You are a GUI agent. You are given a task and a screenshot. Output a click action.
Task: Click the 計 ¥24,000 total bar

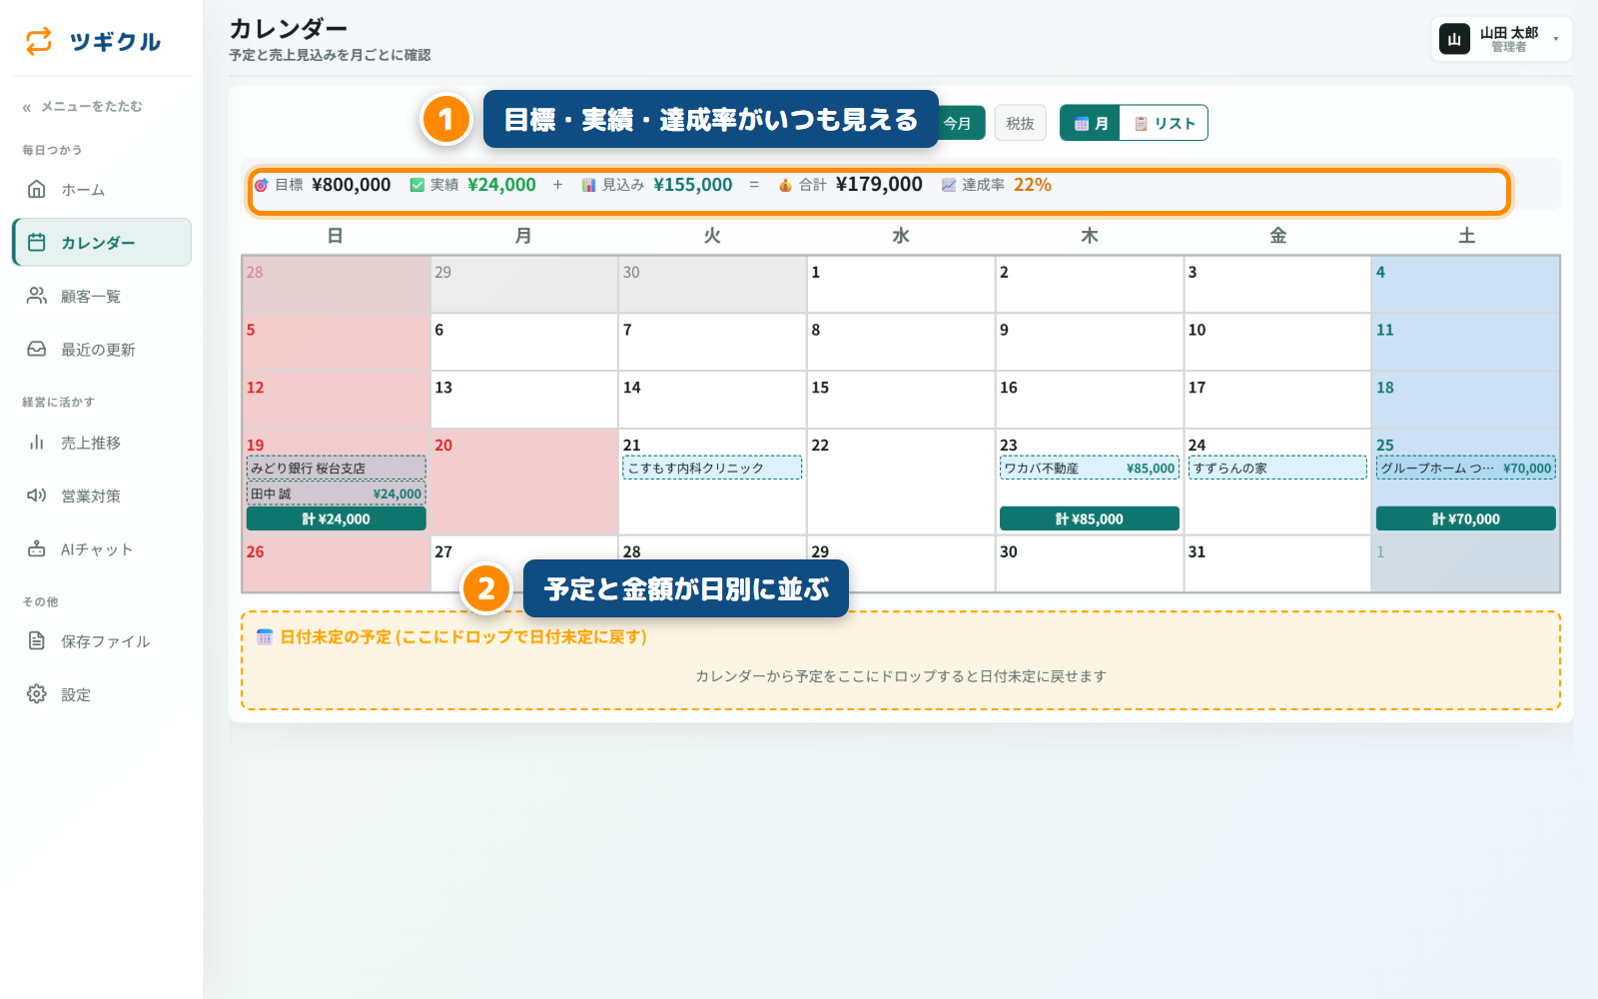click(337, 518)
